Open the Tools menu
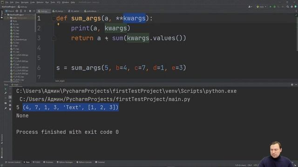The height and width of the screenshot is (167, 298). tap(53, 2)
